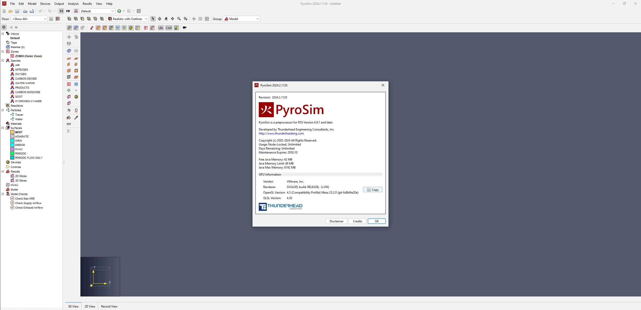Select the Orbit navigation tool
This screenshot has width=641, height=310.
click(x=160, y=19)
